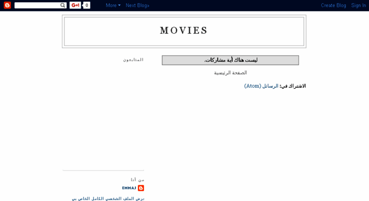
Task: Click the search magnifier icon
Action: tap(63, 5)
